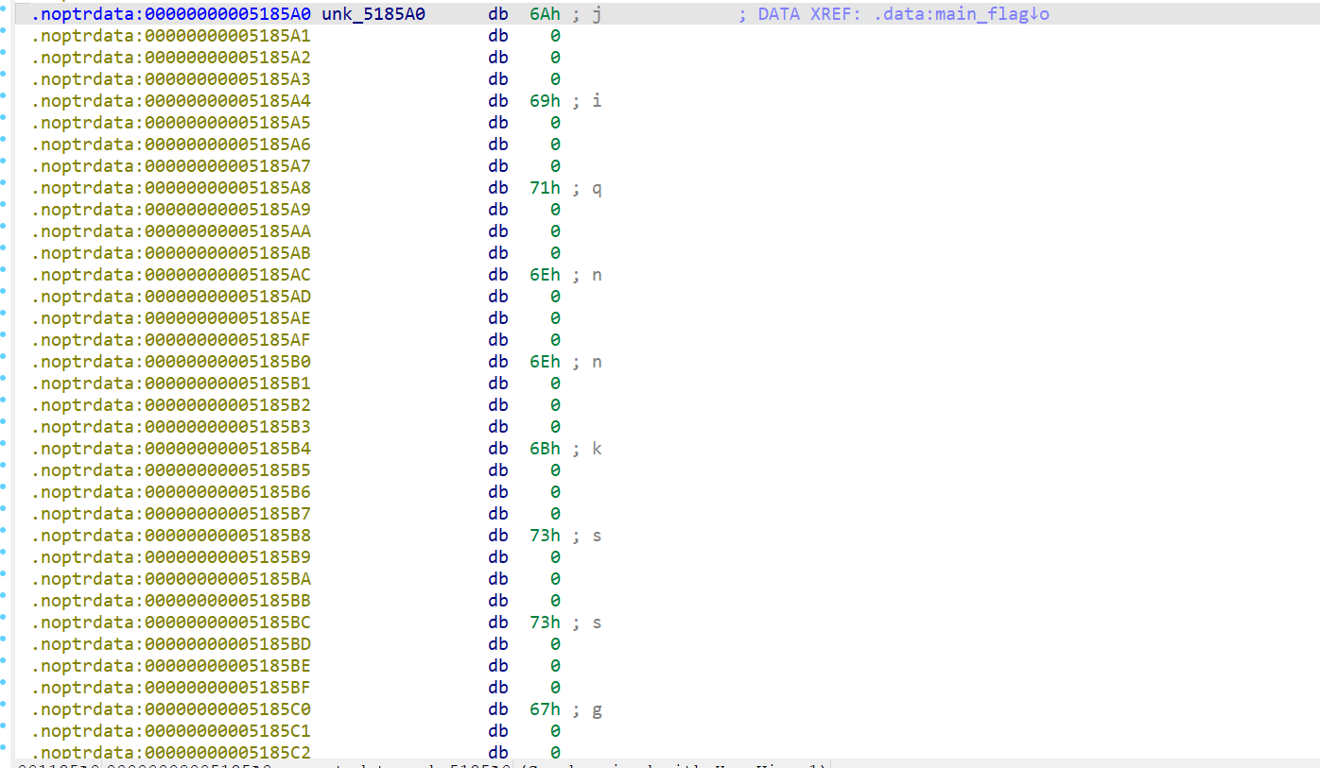The image size is (1320, 768).
Task: Click address .noptrdata:00000000005185B9
Action: [x=171, y=557]
